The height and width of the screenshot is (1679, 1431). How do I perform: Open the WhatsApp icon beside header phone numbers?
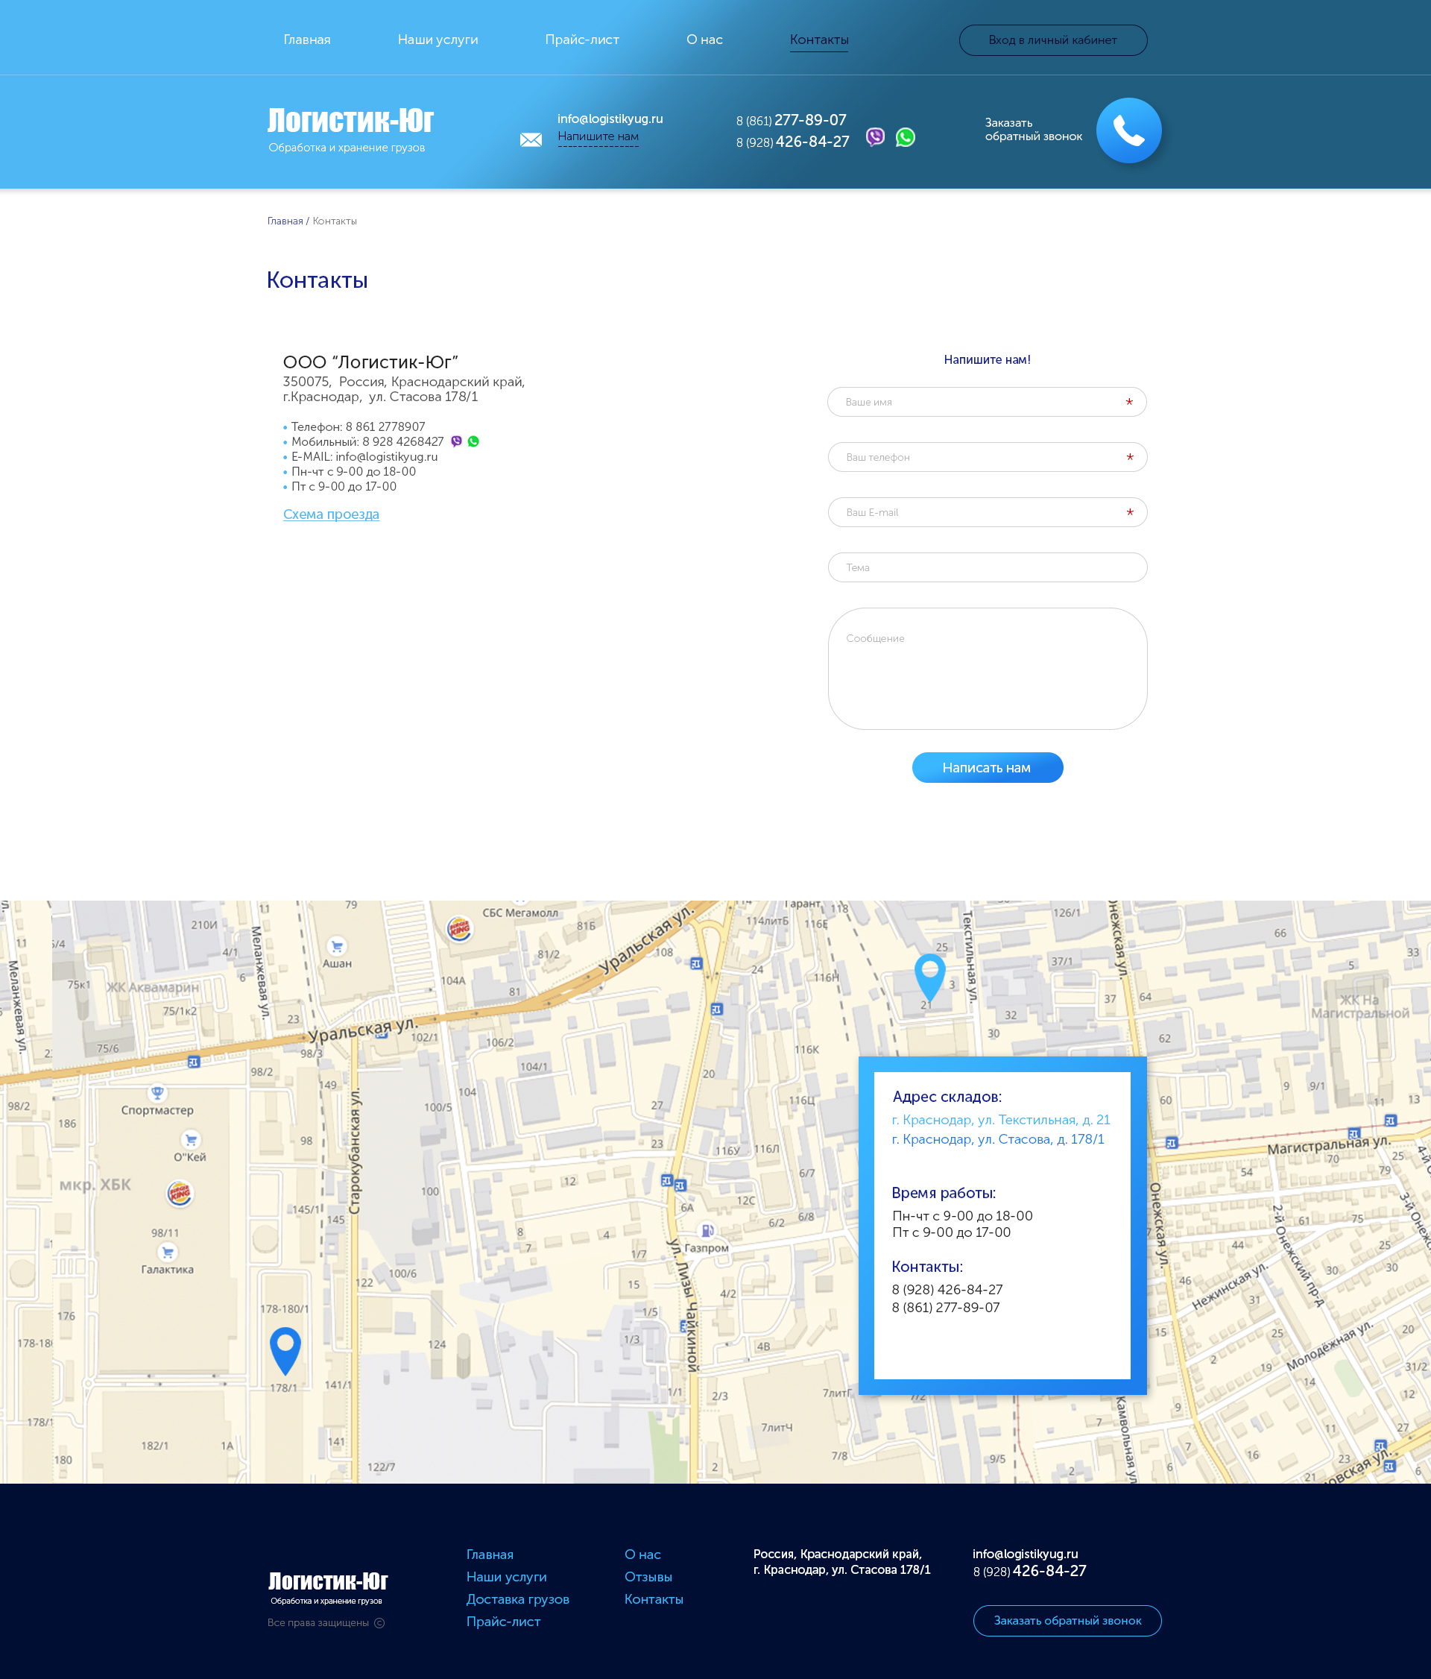(x=905, y=137)
